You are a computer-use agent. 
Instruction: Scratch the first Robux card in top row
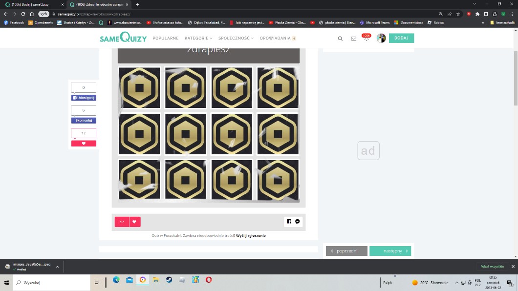(139, 87)
